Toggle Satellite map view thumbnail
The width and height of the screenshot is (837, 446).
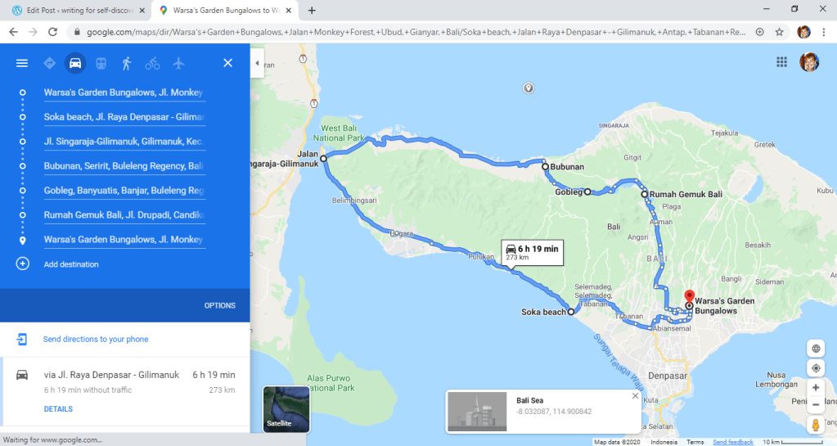(x=286, y=409)
